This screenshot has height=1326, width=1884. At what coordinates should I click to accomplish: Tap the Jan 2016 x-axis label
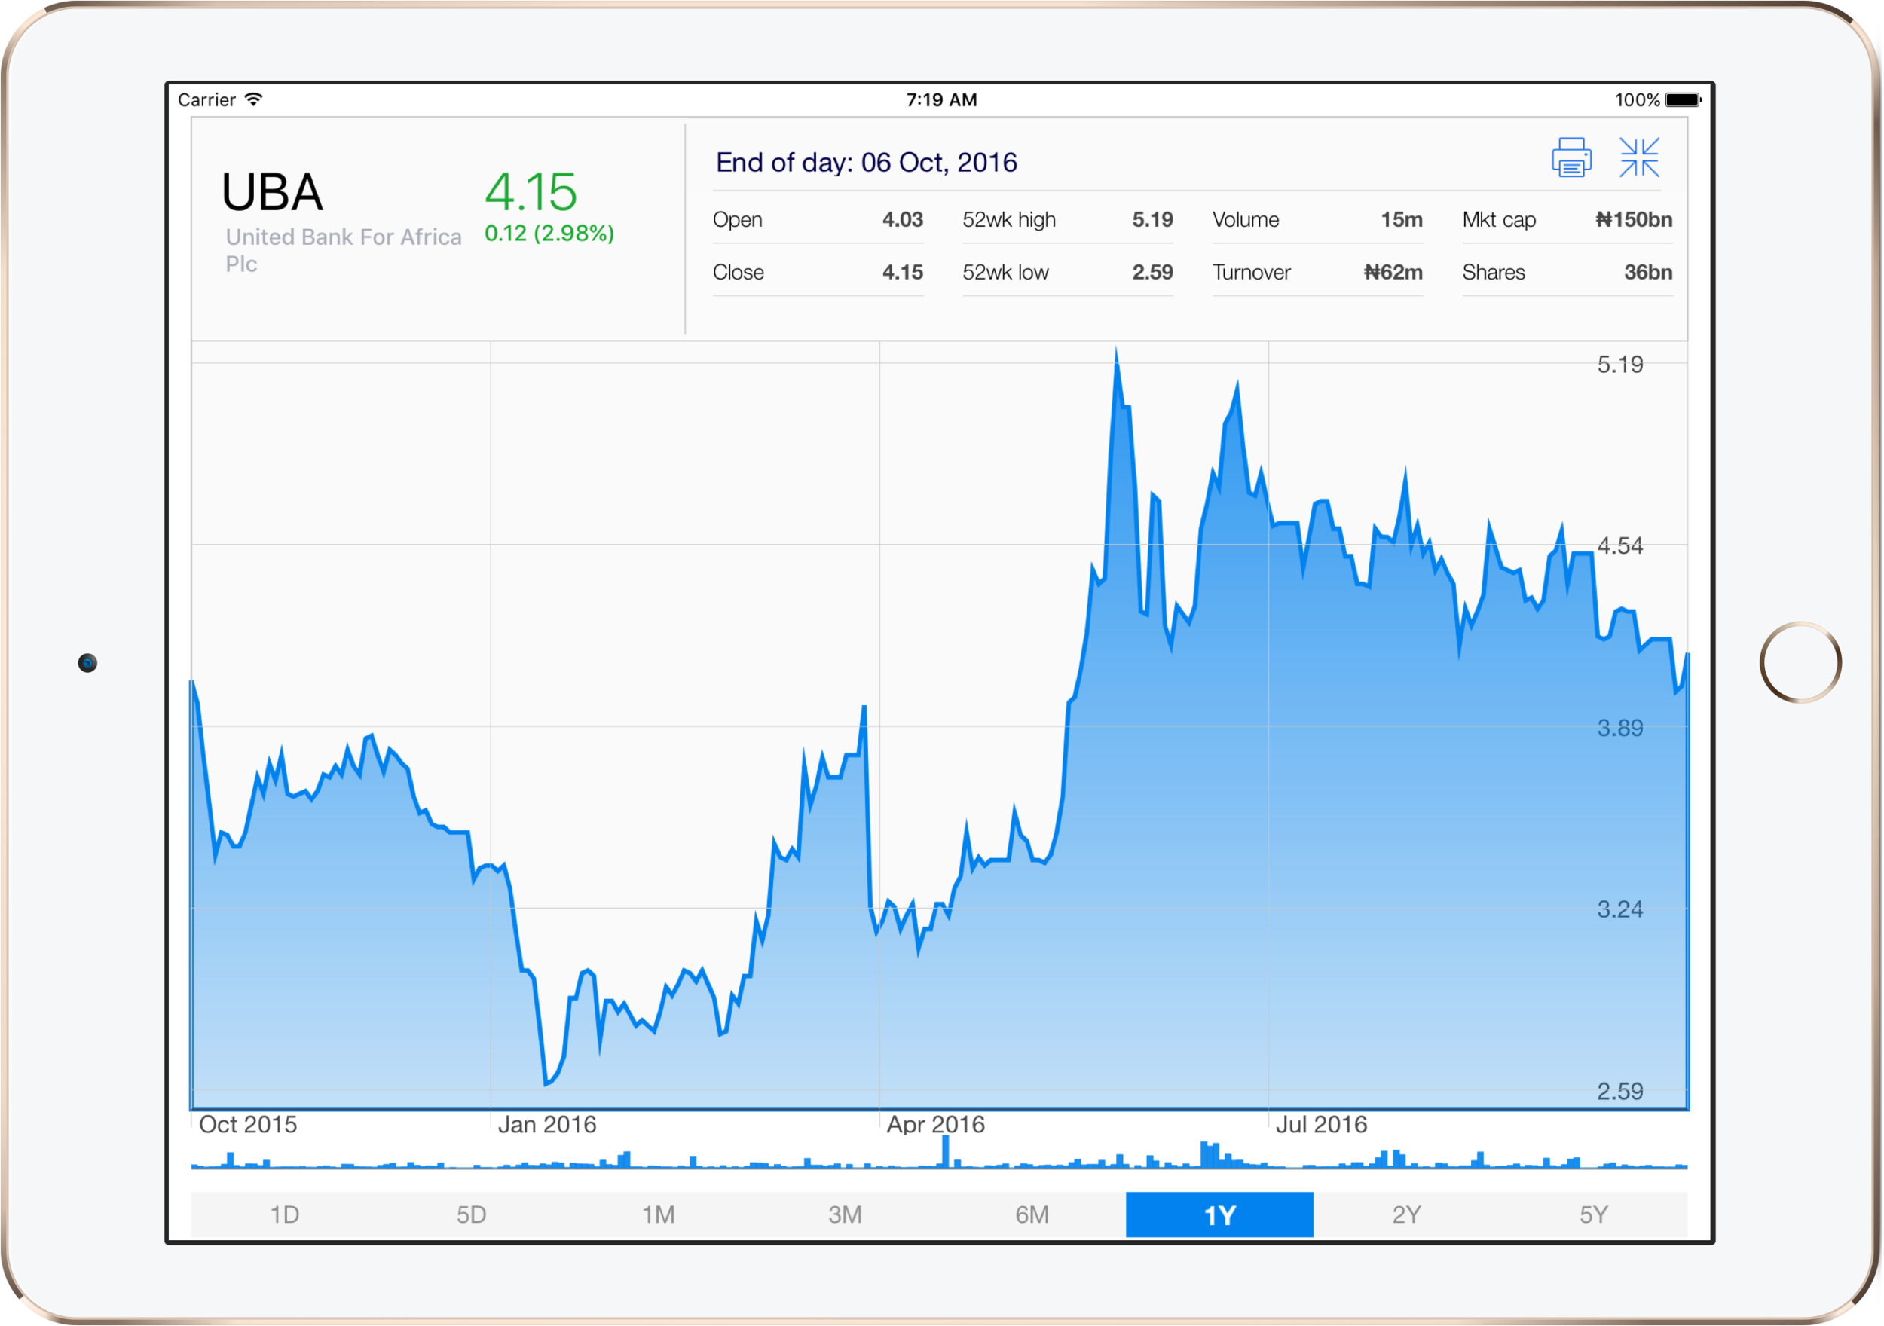coord(547,1125)
